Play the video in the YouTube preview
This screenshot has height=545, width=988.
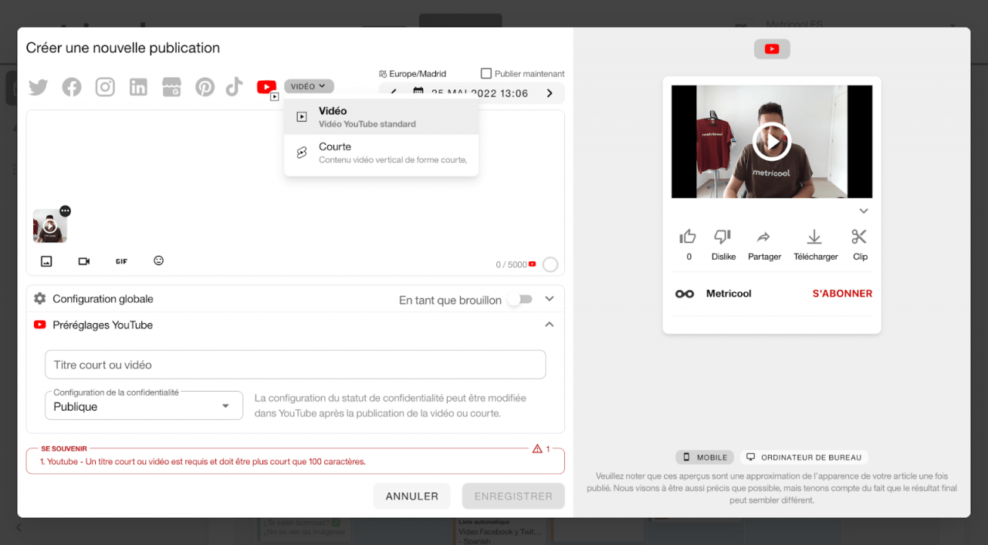(771, 141)
